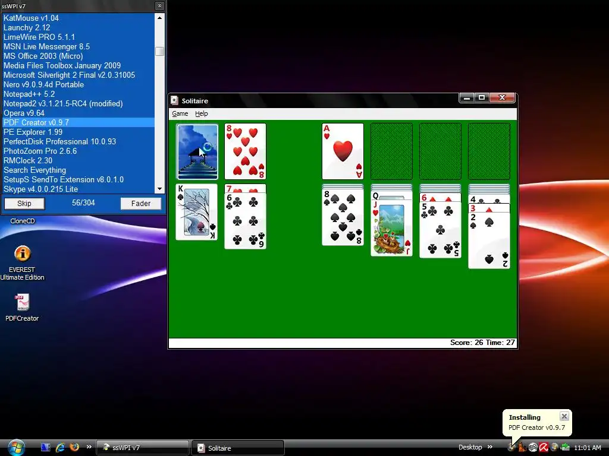Click the Solitaire title bar icon
The height and width of the screenshot is (456, 609).
(x=174, y=100)
